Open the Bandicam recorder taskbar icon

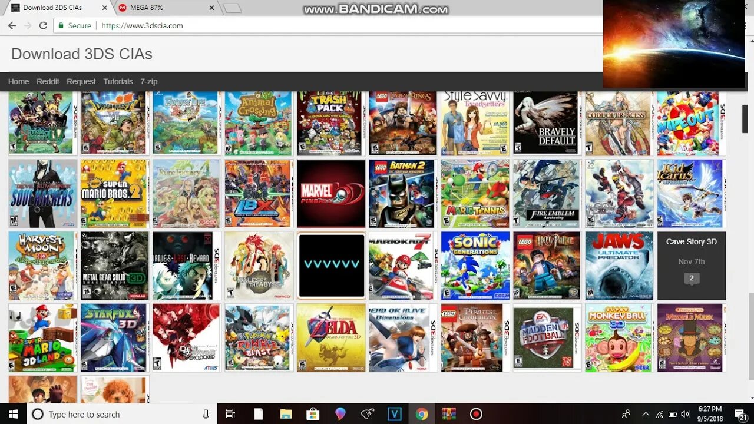pyautogui.click(x=476, y=414)
